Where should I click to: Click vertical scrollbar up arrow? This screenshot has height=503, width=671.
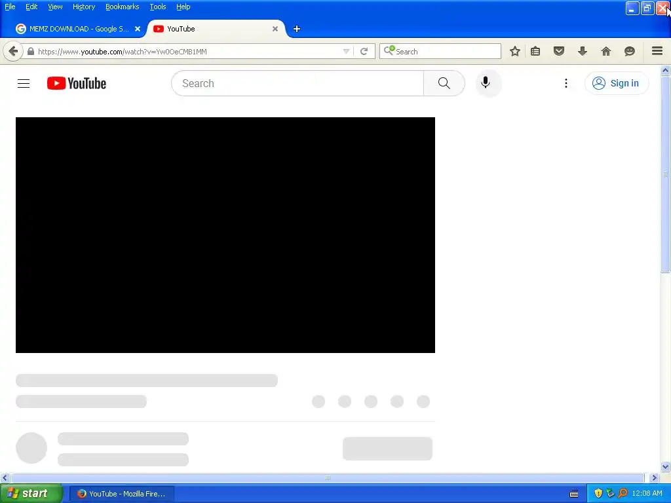coord(666,71)
